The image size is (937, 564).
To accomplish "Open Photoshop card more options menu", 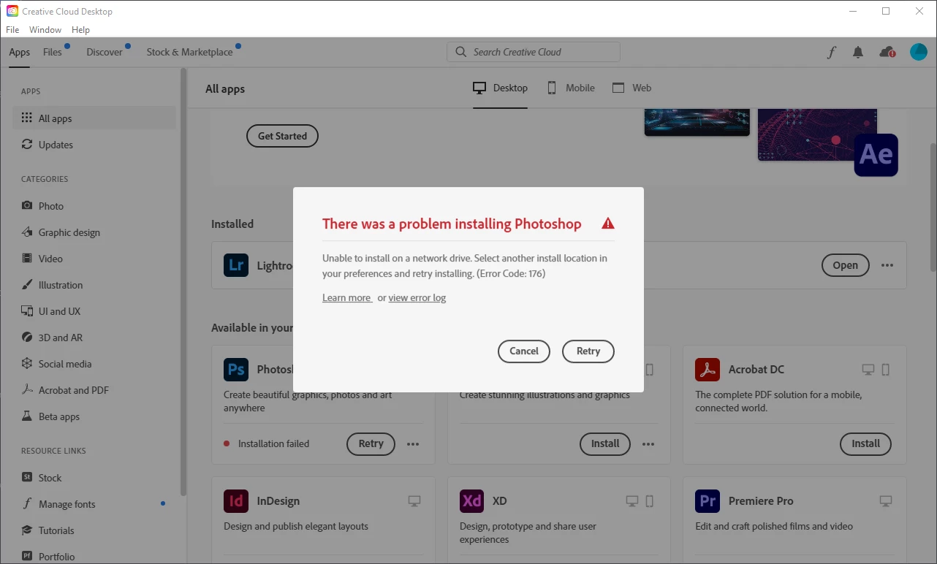I will coord(413,443).
